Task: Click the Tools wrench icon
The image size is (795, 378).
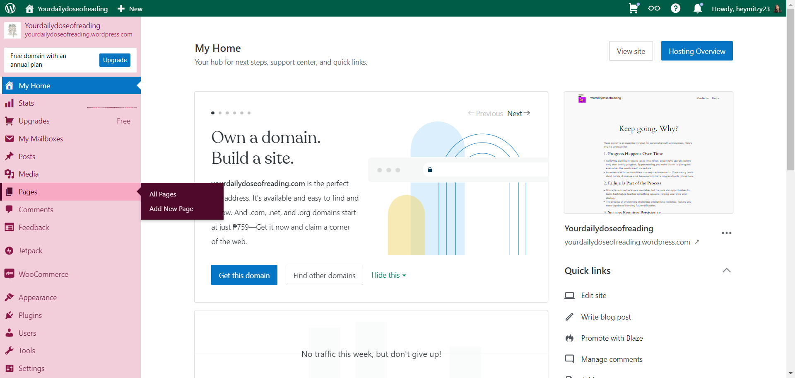Action: click(x=9, y=351)
